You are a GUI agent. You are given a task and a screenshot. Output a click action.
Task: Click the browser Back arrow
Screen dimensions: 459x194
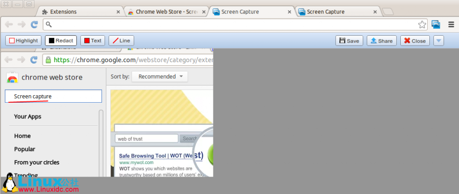click(9, 25)
